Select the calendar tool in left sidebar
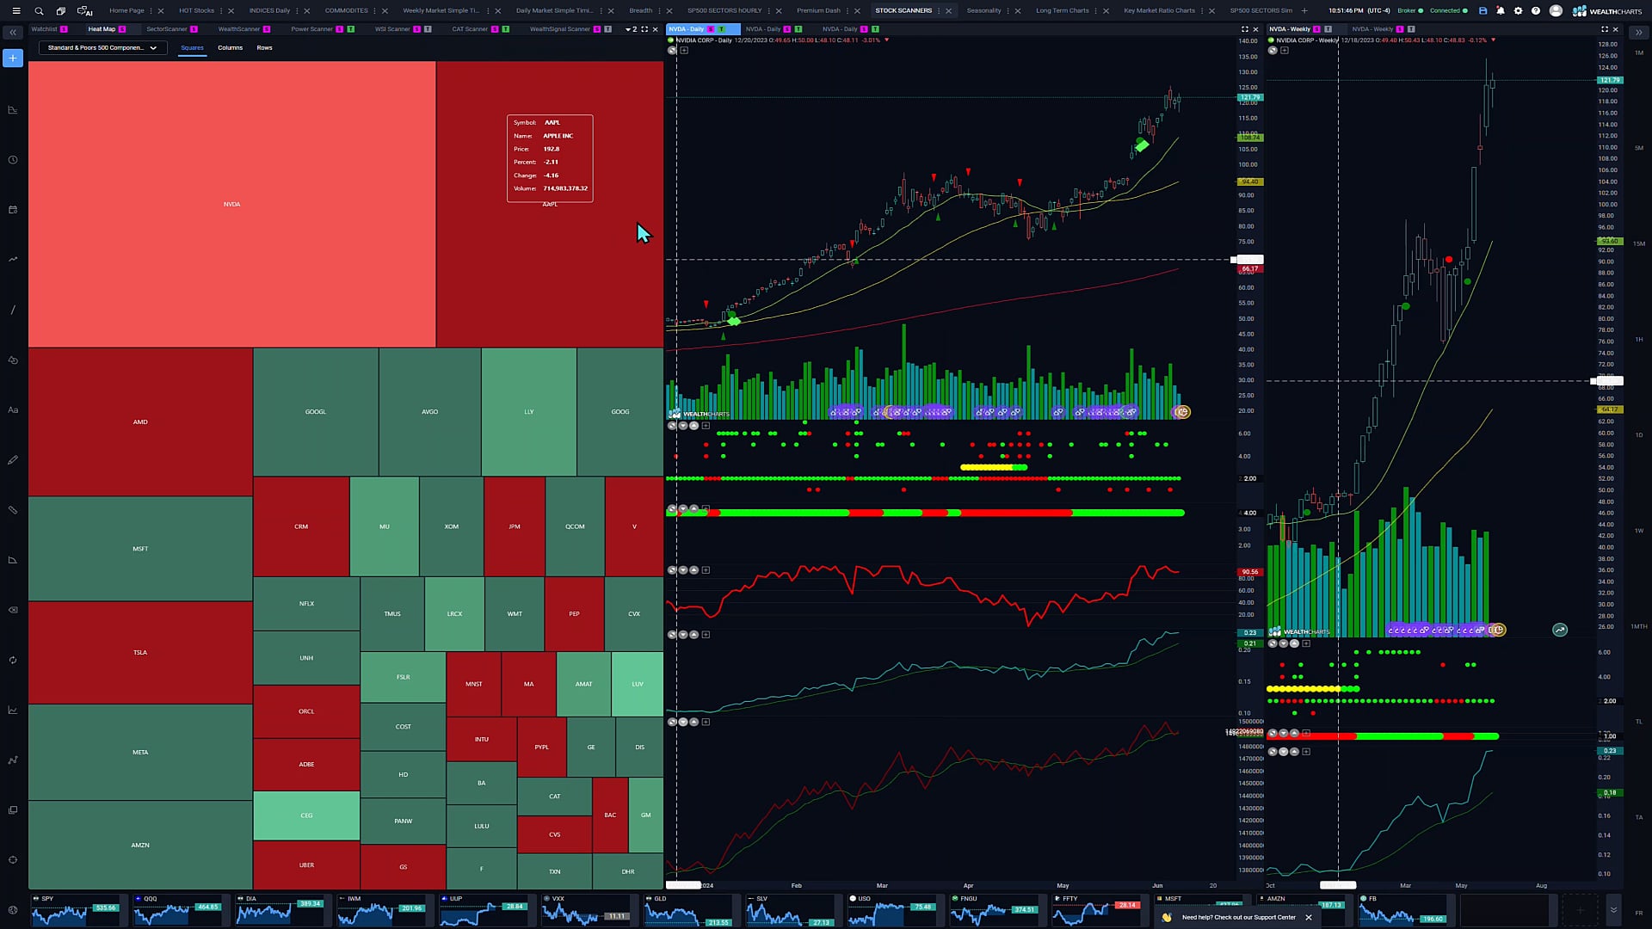The height and width of the screenshot is (929, 1652). tap(13, 210)
